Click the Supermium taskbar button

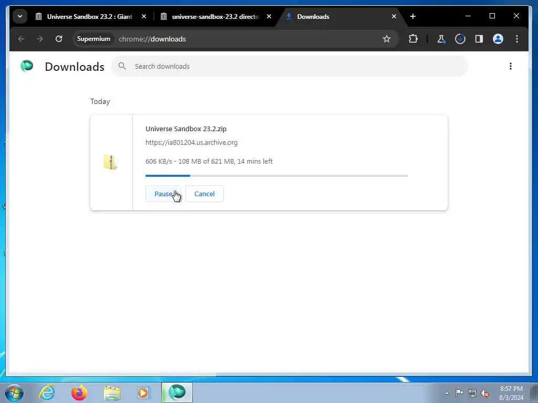coord(177,393)
